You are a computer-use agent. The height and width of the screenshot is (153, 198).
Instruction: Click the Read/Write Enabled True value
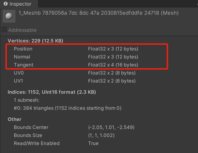(x=93, y=143)
